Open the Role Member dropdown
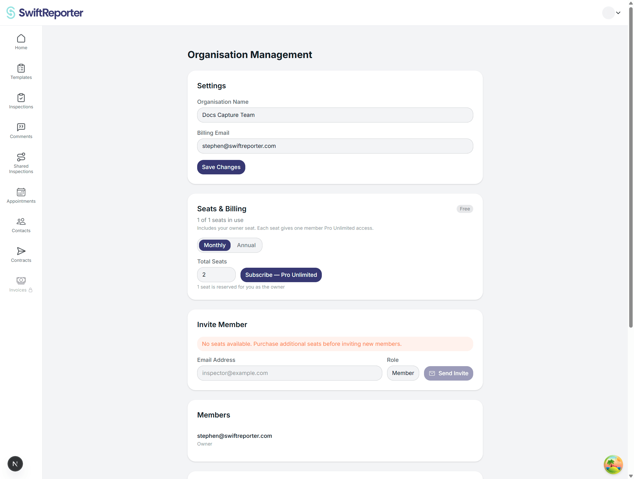Viewport: 634px width, 479px height. [403, 373]
